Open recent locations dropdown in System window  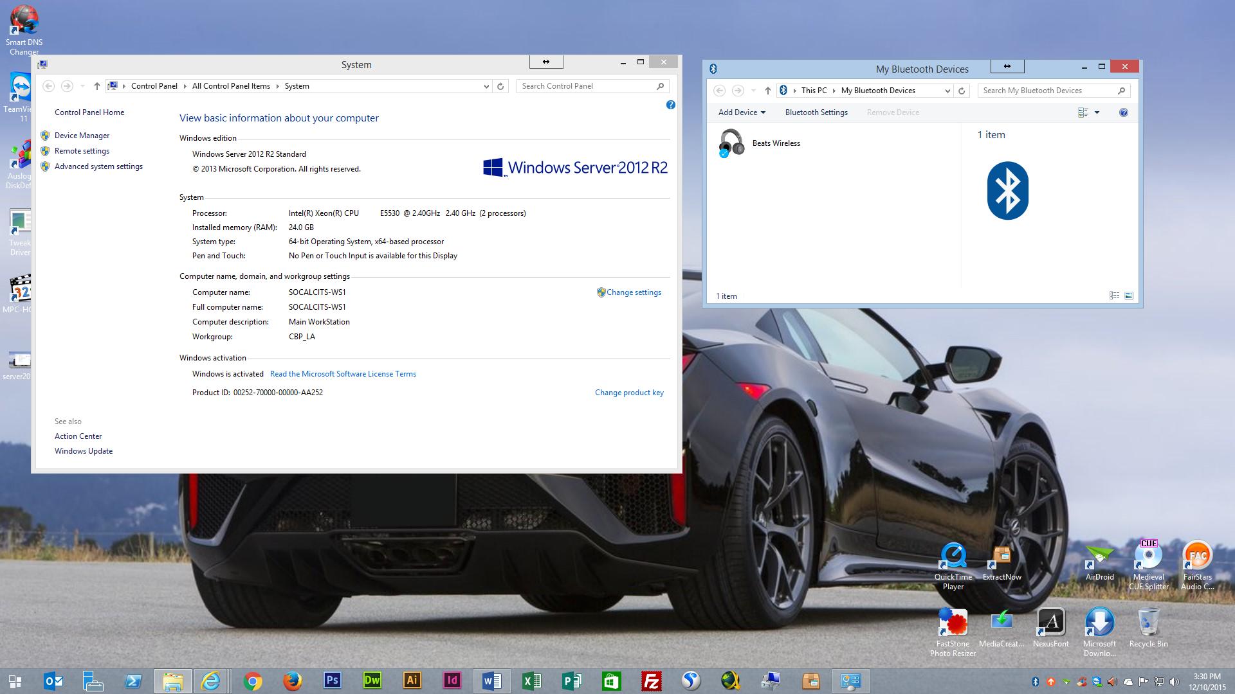(82, 86)
